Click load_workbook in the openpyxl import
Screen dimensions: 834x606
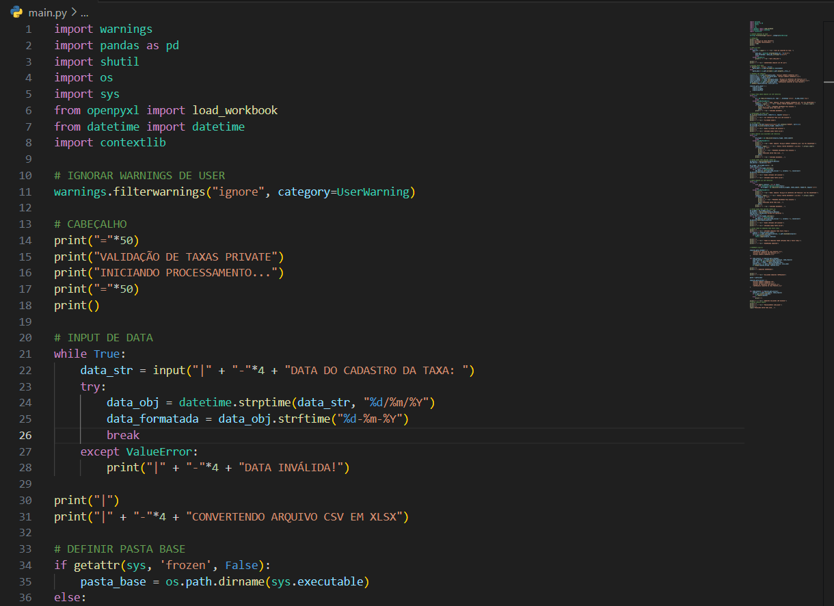coord(234,110)
